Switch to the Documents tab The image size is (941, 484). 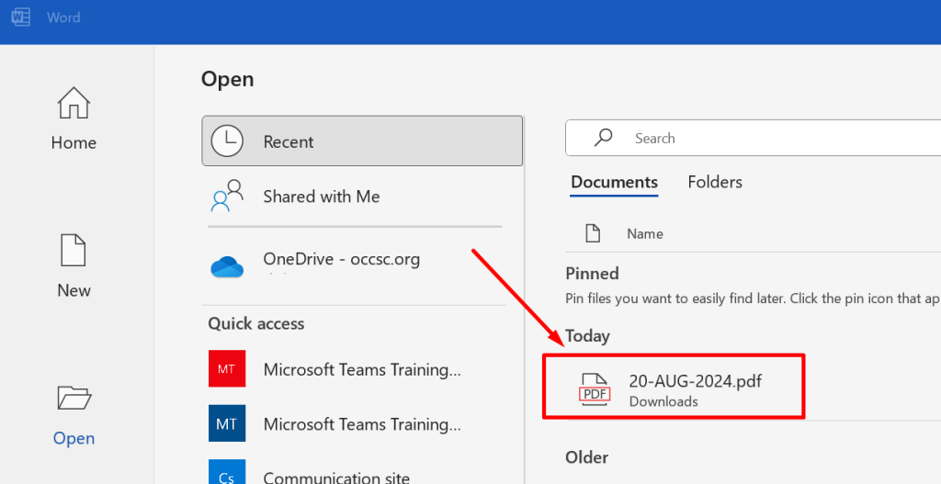click(x=614, y=182)
